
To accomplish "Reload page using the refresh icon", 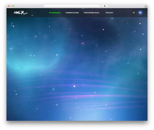I will click(100, 6).
